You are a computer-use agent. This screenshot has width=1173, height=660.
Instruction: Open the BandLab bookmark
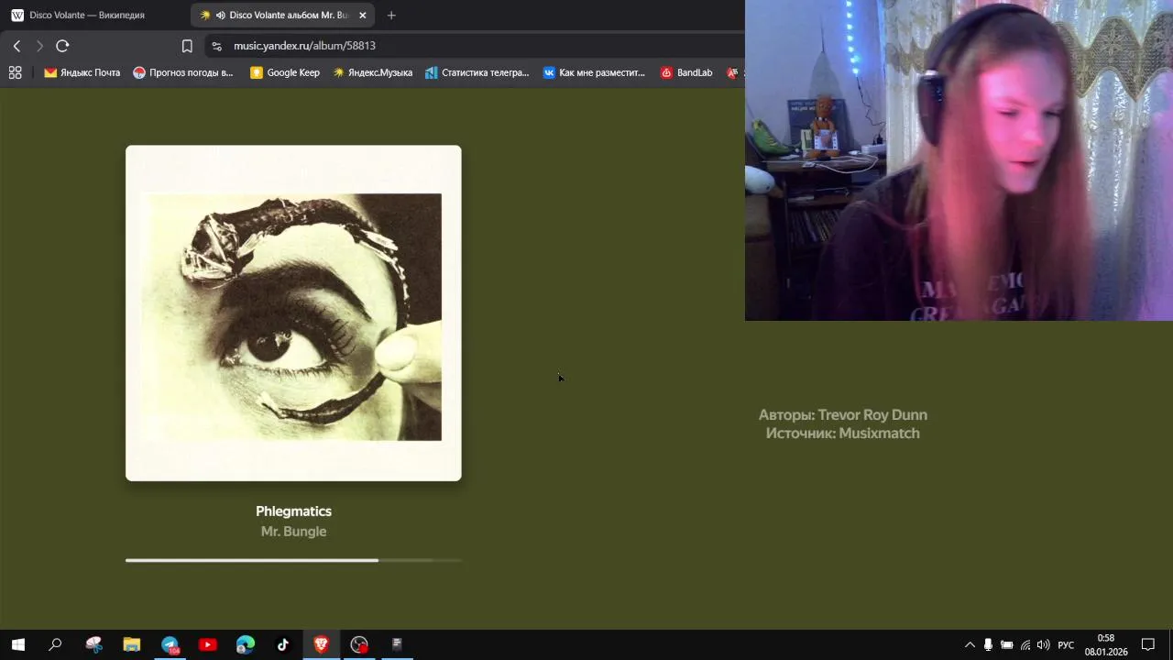[686, 72]
